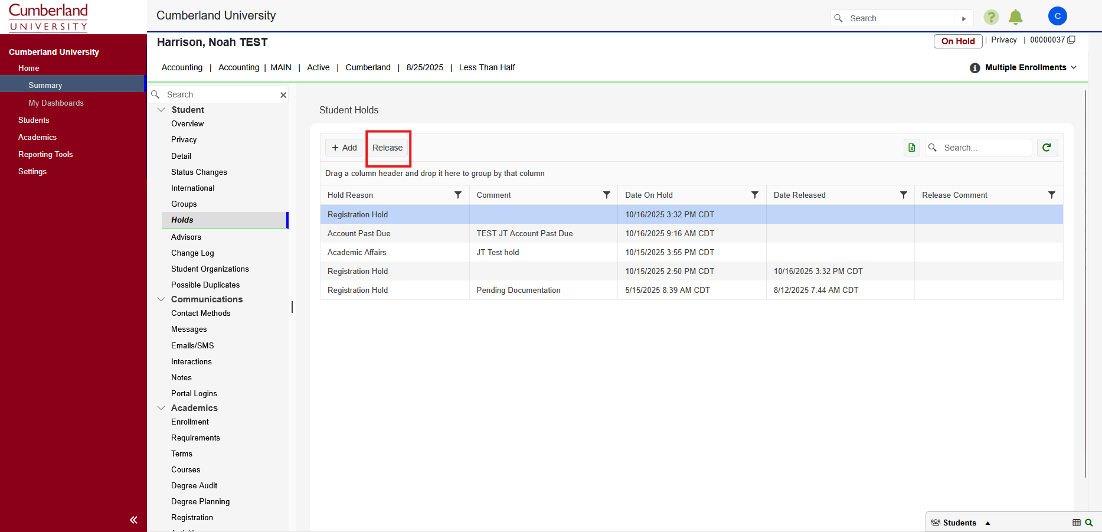Select the Academic Affairs hold row
This screenshot has width=1102, height=532.
tap(691, 252)
